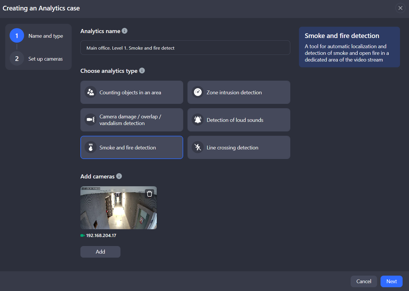
Task: Show info for Choose analytics type
Action: tap(142, 71)
